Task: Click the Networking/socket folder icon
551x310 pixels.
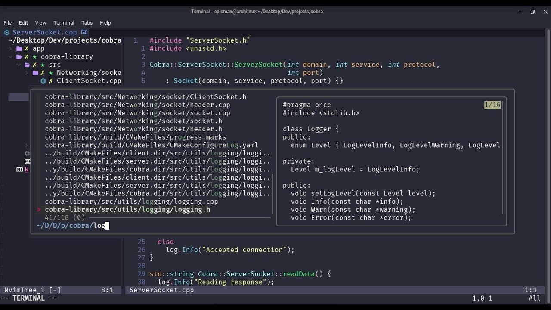Action: (x=35, y=73)
